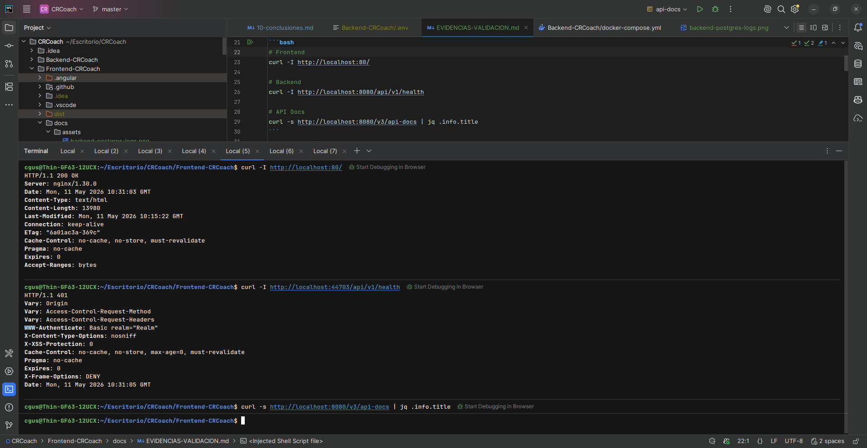Open the Copilot tool window on right sidebar

coord(858,100)
